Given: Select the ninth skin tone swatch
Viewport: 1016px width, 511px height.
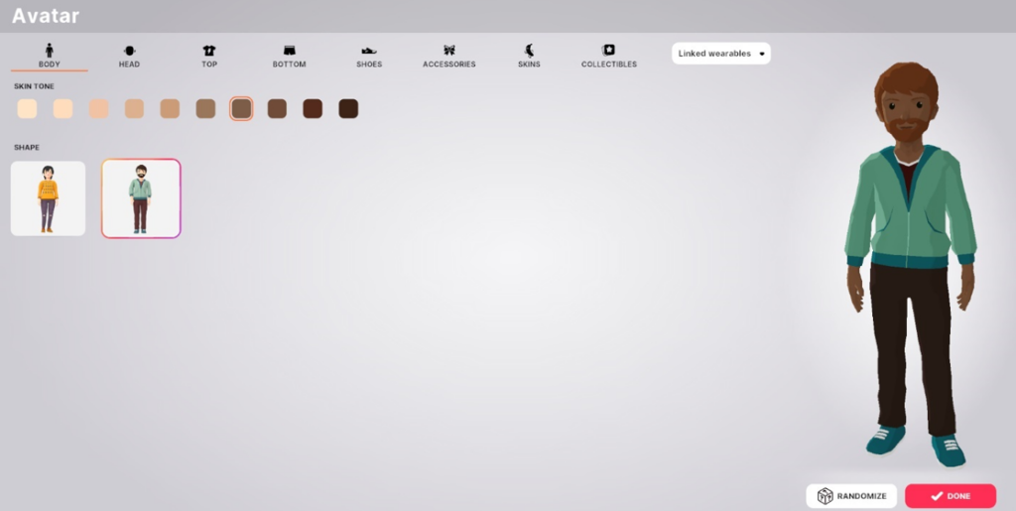Looking at the screenshot, I should [313, 109].
